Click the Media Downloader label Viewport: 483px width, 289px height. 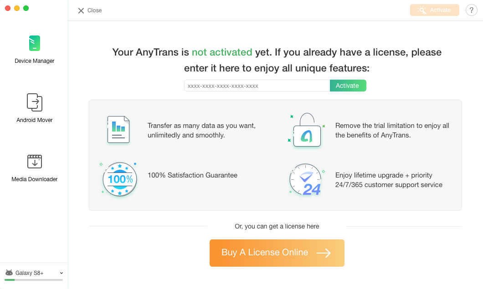tap(35, 179)
